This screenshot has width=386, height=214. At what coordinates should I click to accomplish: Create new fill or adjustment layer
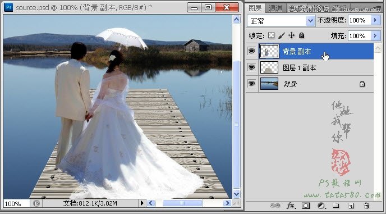tap(321, 206)
